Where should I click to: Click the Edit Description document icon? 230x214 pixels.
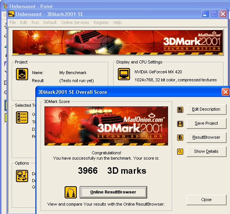pos(180,110)
